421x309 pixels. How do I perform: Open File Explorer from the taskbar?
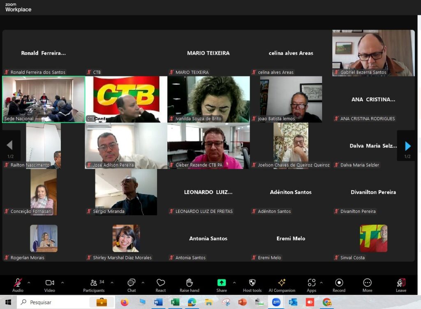[x=208, y=302]
